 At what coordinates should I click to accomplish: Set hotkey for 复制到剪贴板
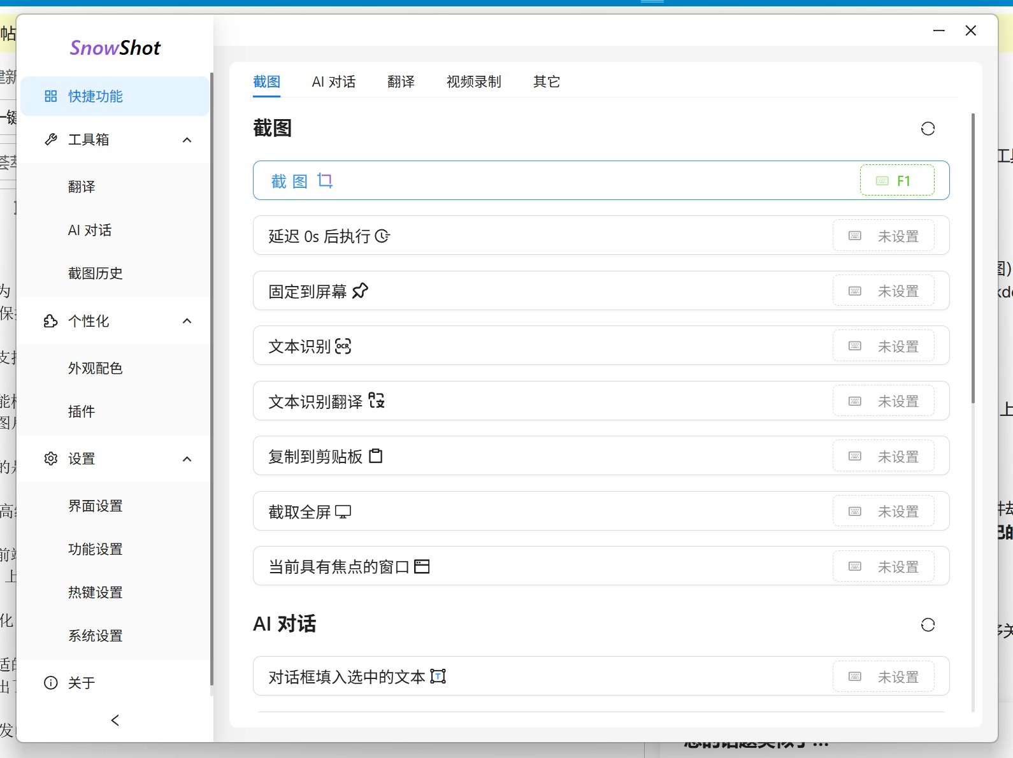[x=884, y=456]
